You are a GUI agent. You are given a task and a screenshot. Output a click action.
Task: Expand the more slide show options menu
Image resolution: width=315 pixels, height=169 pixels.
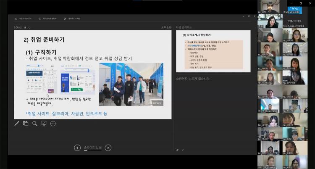53,124
